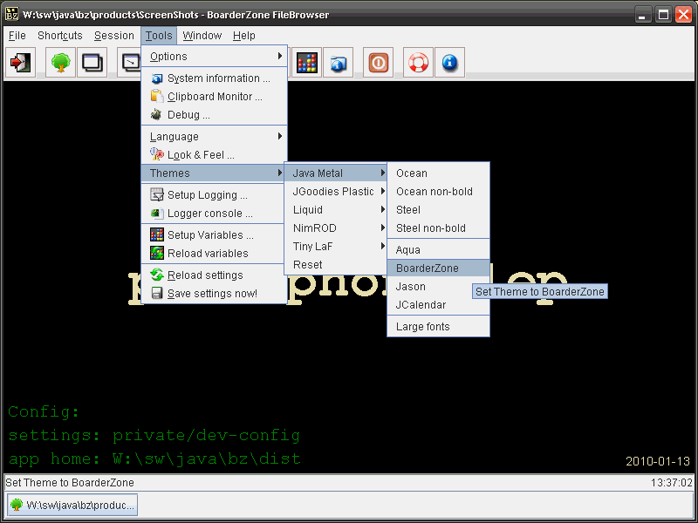The width and height of the screenshot is (698, 523).
Task: Open Setup Variables dialog
Action: coord(214,234)
